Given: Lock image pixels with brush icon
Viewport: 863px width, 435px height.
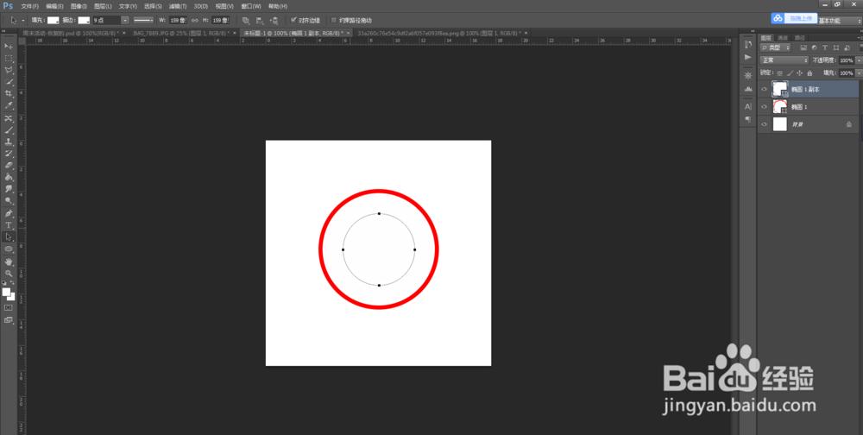Looking at the screenshot, I should 790,72.
